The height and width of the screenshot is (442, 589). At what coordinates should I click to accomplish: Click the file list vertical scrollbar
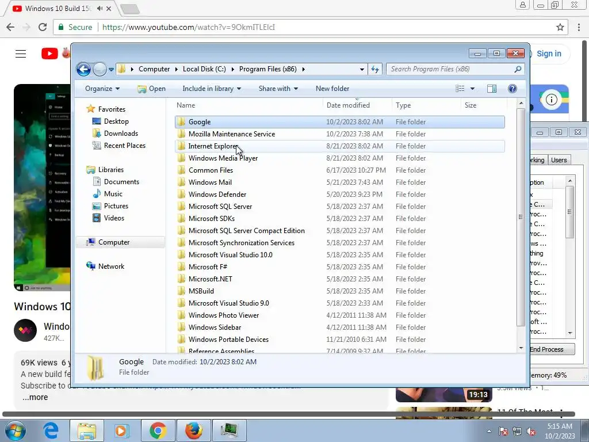(521, 217)
